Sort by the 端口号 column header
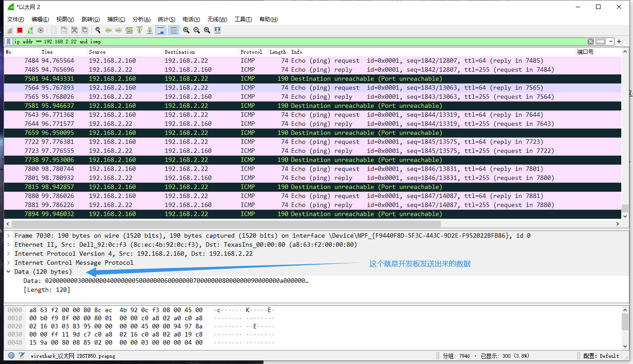Screen dimensions: 633x364 click(598, 52)
